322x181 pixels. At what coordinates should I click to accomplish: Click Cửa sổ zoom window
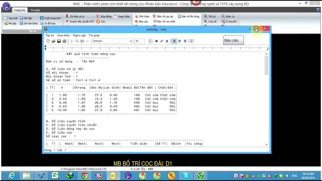pos(210,22)
